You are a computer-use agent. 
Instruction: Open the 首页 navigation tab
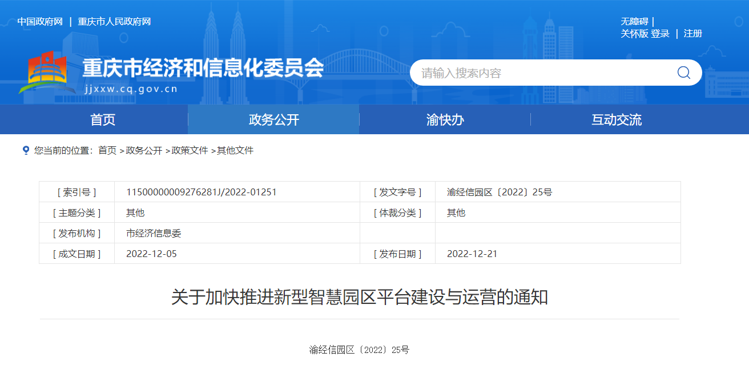[x=103, y=119]
